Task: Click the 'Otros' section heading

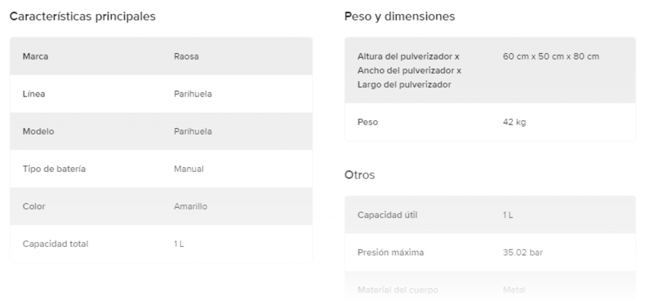Action: 359,176
